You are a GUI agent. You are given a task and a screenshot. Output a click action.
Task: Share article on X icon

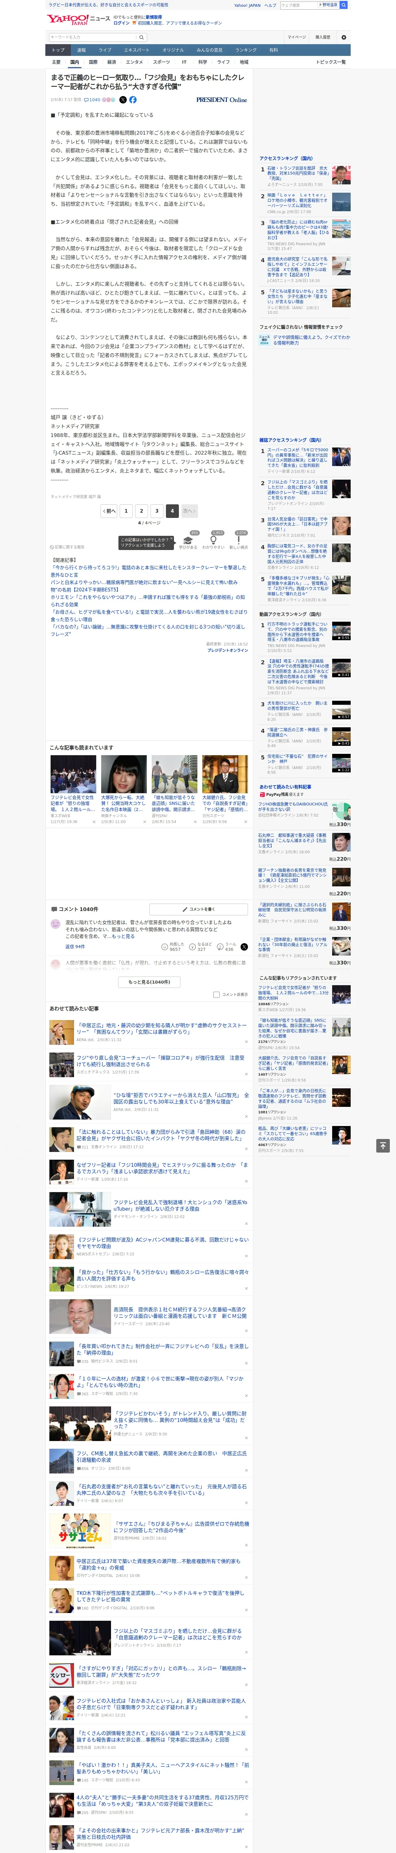(122, 100)
